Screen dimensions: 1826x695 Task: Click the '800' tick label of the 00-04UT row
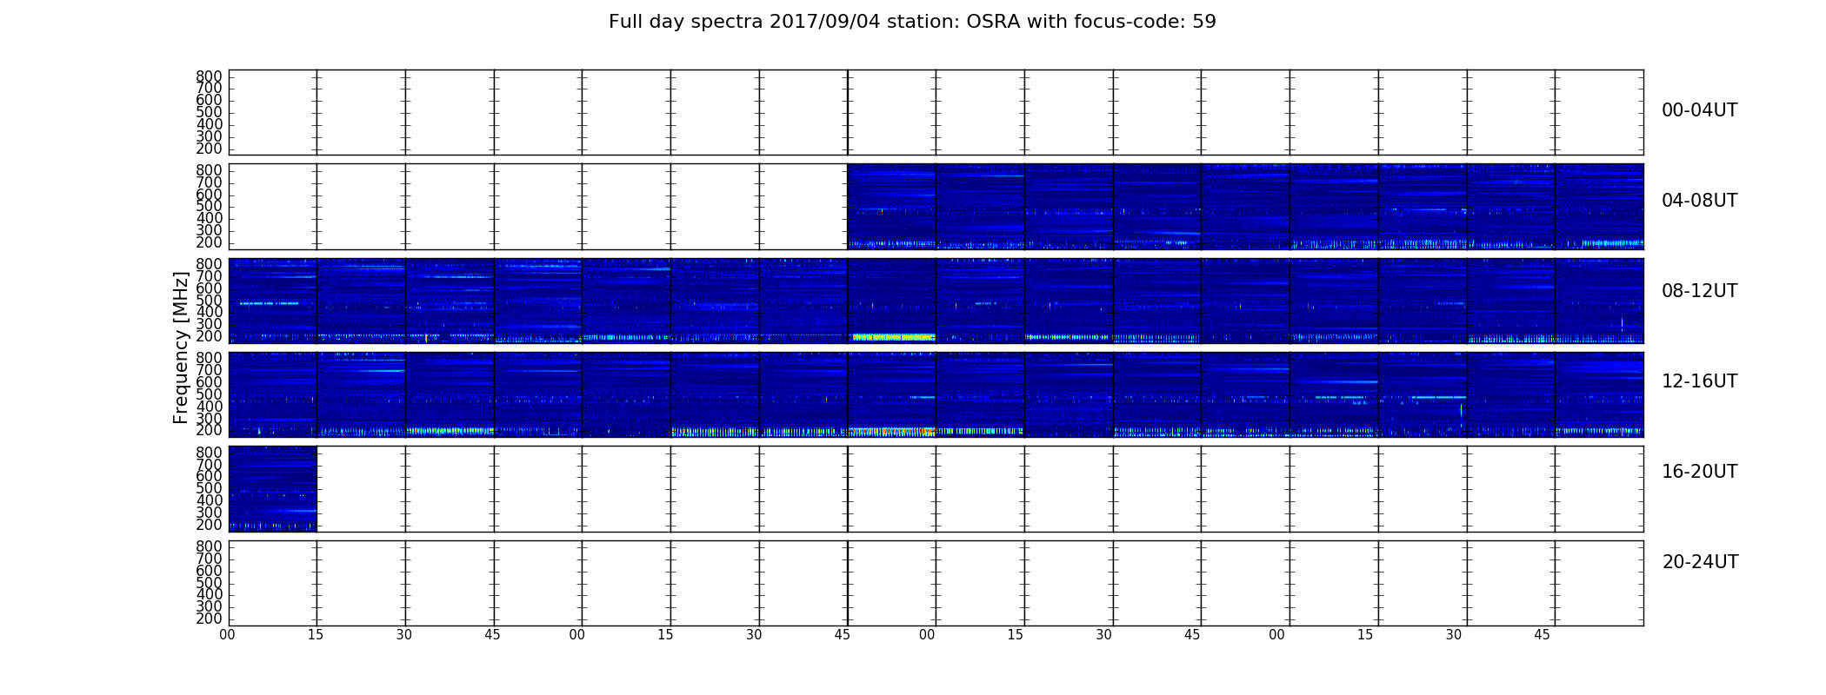210,76
